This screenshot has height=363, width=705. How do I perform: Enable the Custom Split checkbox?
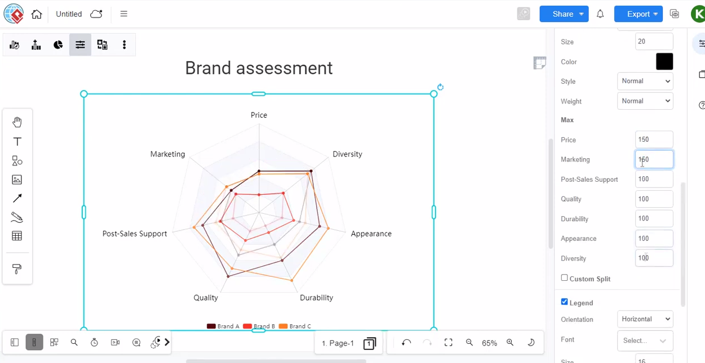click(565, 278)
